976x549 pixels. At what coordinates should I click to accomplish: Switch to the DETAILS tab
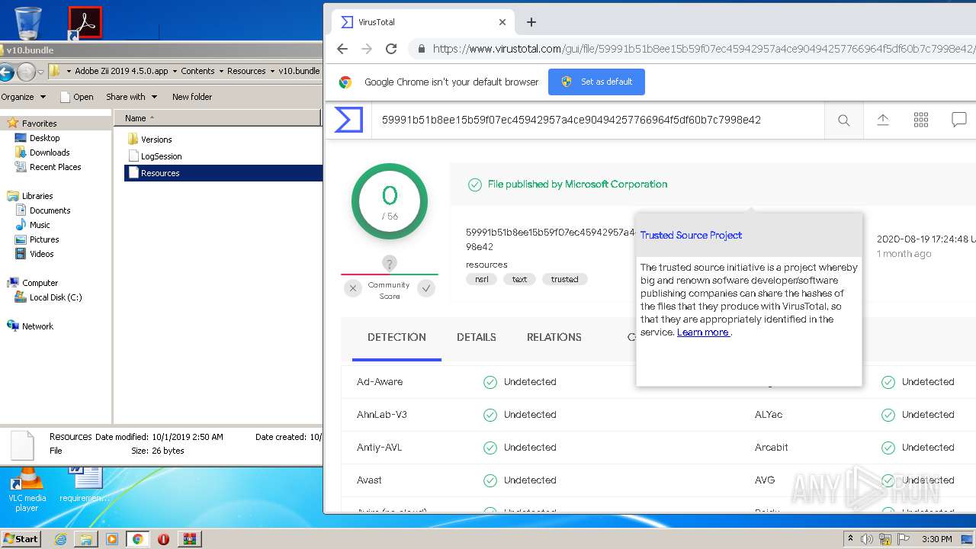click(x=477, y=337)
